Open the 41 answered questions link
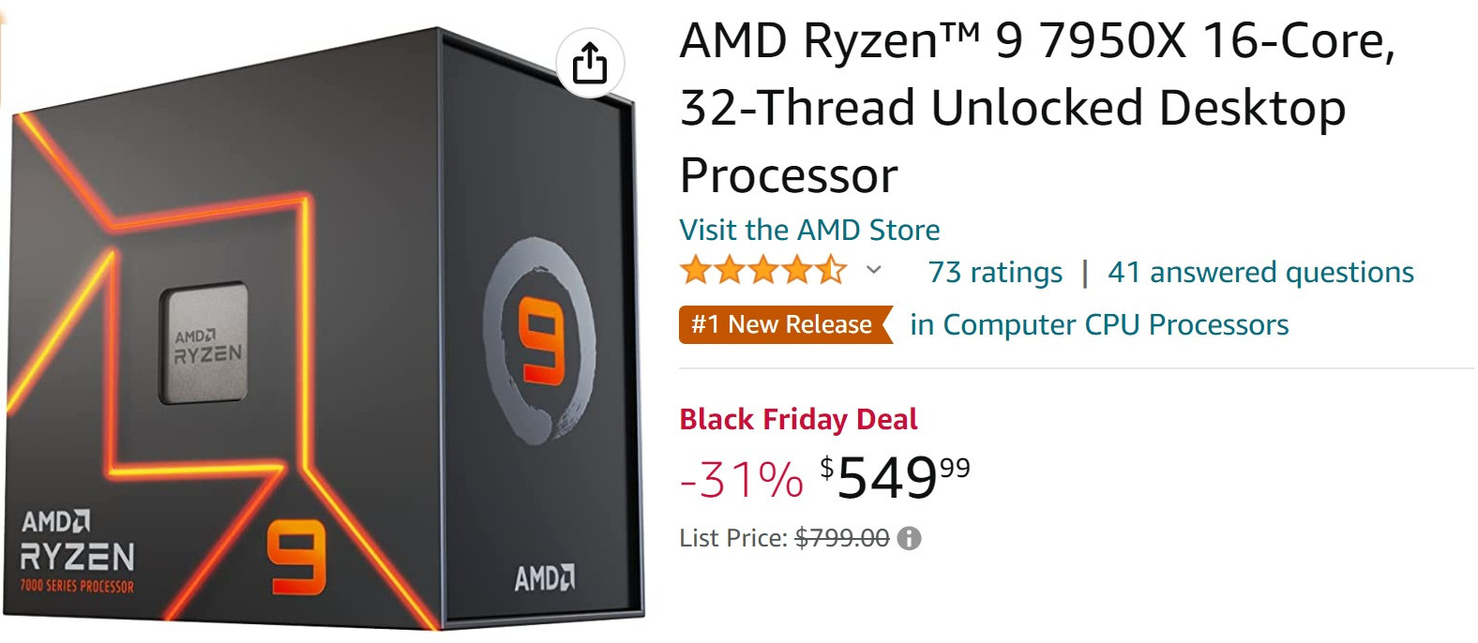The width and height of the screenshot is (1478, 643). click(1260, 272)
